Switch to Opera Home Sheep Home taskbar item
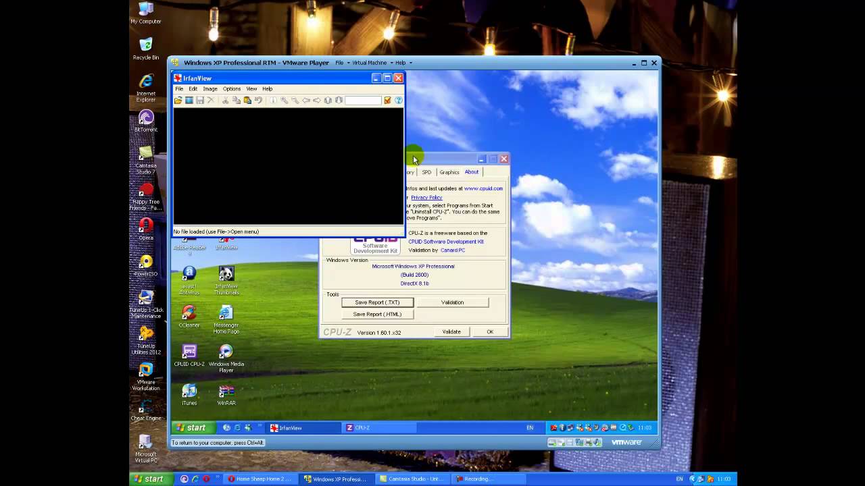 (259, 479)
